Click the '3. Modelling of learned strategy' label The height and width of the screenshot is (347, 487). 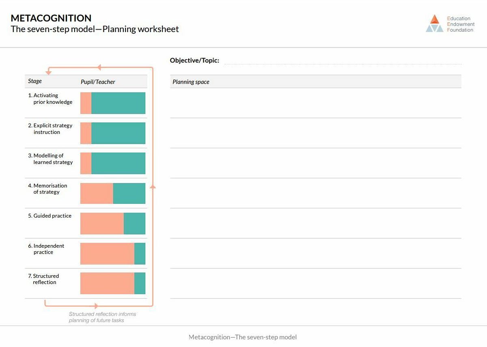coord(50,159)
